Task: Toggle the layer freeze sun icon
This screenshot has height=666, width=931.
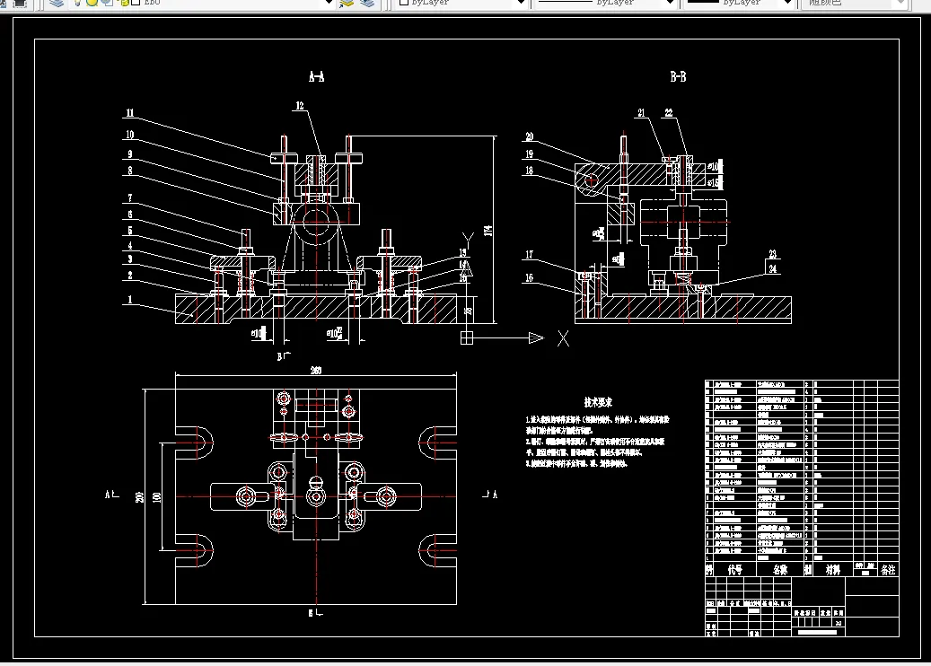Action: [x=92, y=3]
